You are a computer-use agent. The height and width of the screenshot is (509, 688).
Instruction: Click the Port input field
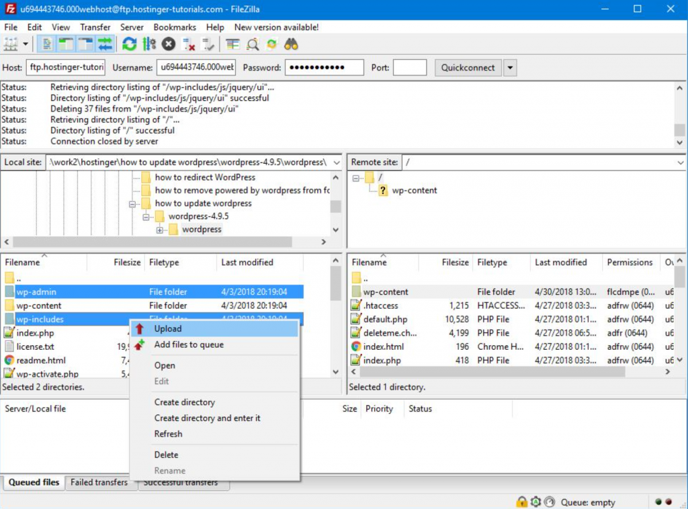click(410, 68)
